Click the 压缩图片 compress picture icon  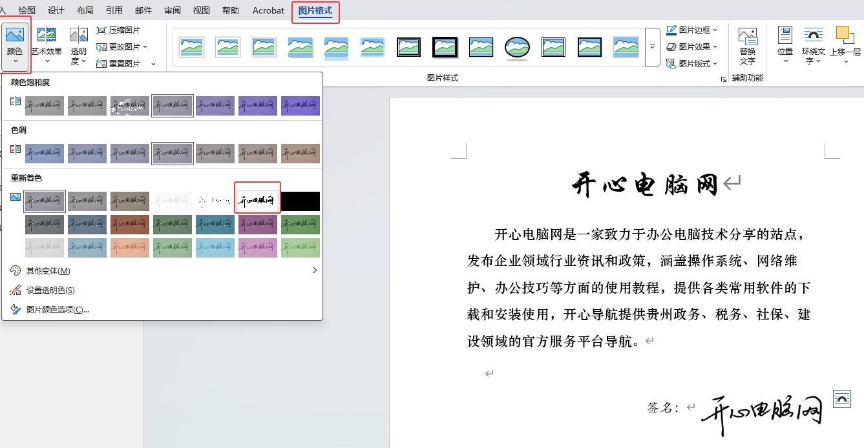[101, 30]
